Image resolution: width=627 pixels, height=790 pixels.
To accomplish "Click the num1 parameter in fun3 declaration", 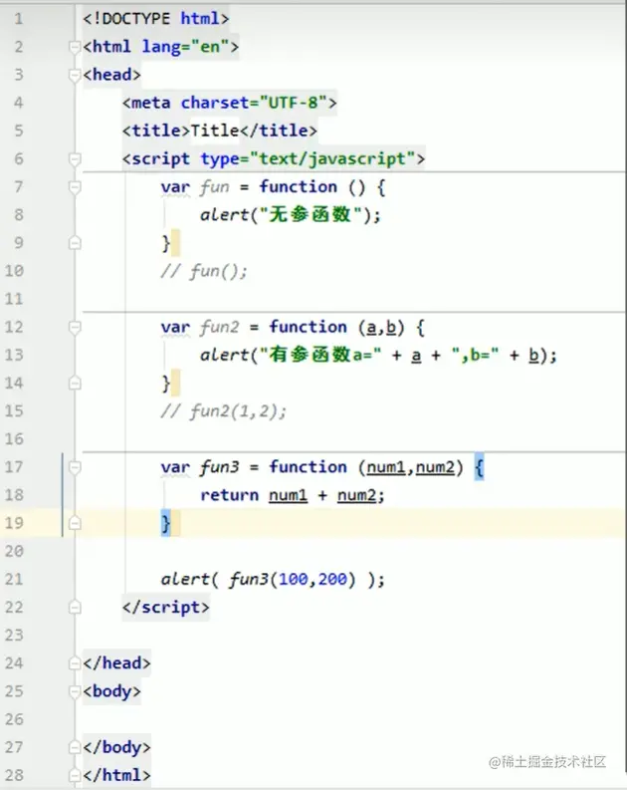I will [x=386, y=468].
